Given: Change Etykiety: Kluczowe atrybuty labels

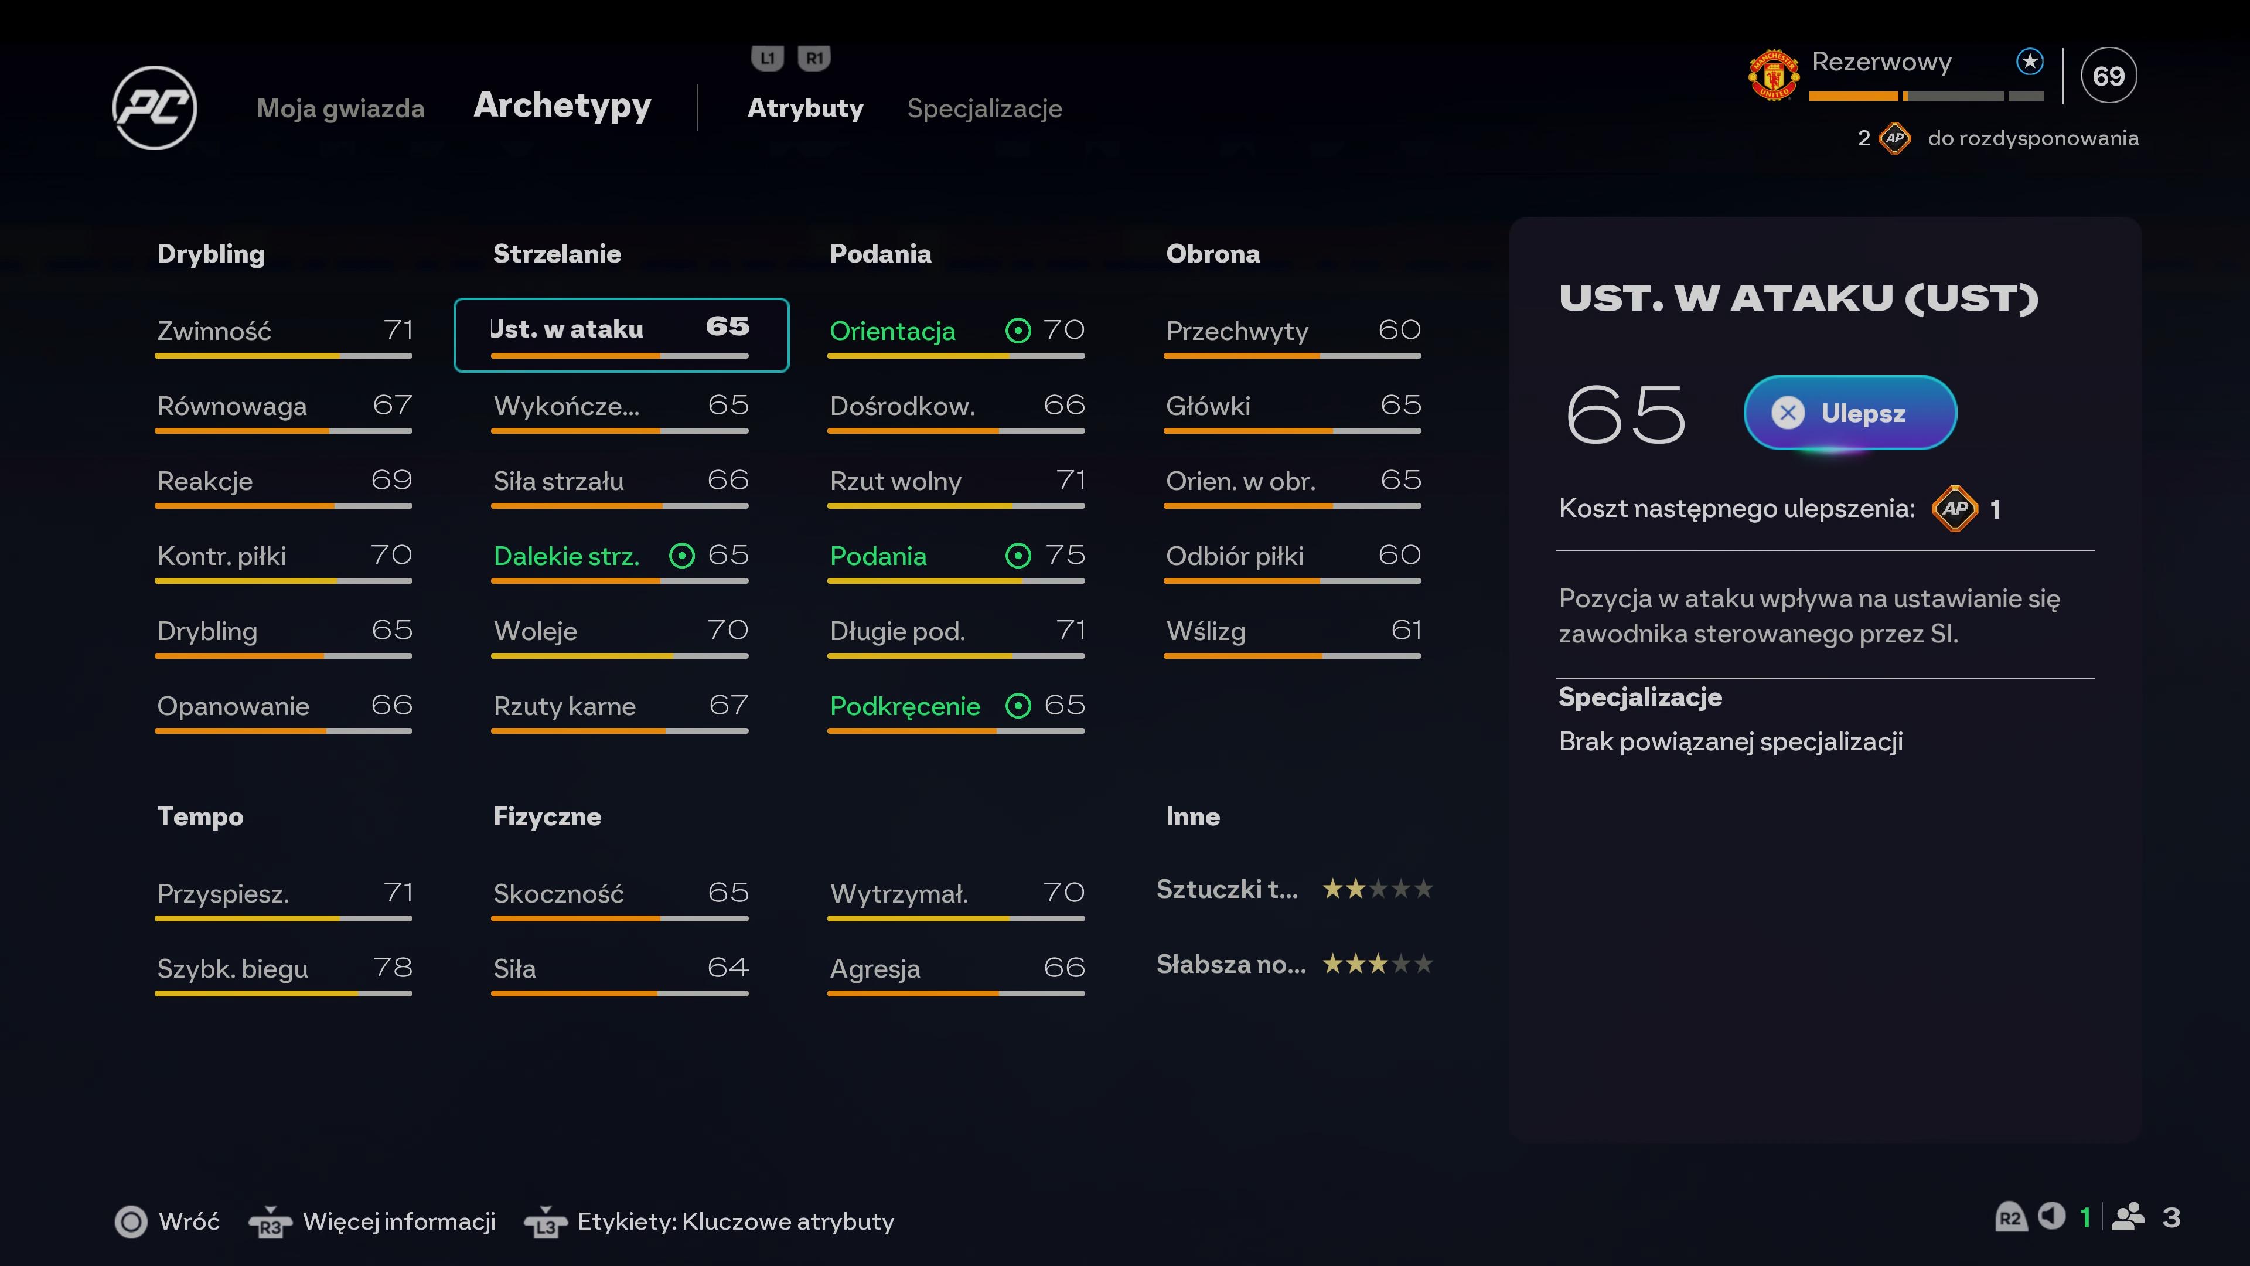Looking at the screenshot, I should point(735,1221).
